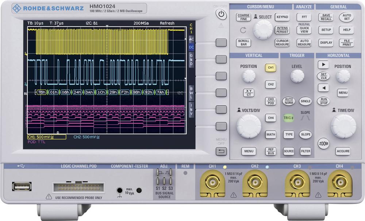This screenshot has height=221, width=365.
Task: Tap the QUICK VIEW button
Action: tap(304, 30)
